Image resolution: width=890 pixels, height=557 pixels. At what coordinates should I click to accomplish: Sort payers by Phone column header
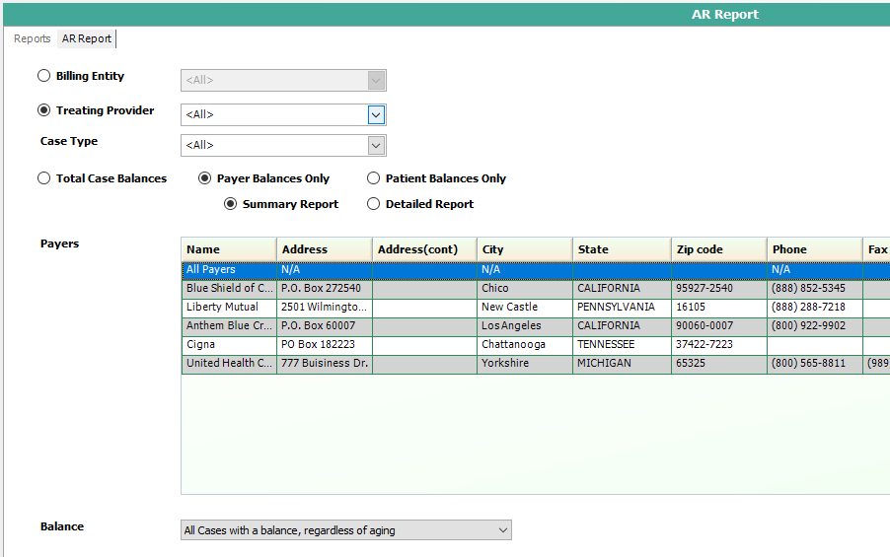tap(814, 249)
